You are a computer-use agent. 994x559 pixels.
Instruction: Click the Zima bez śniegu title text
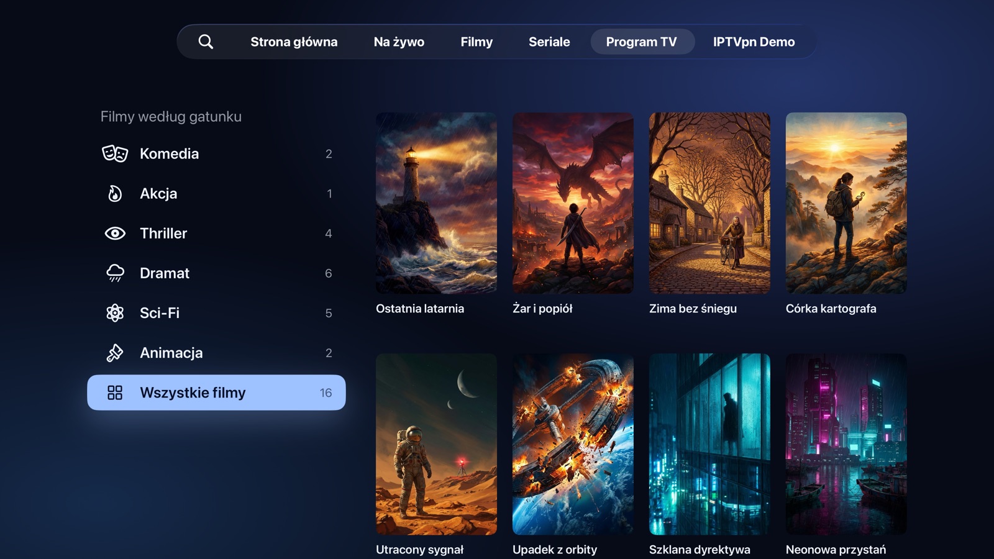(693, 309)
